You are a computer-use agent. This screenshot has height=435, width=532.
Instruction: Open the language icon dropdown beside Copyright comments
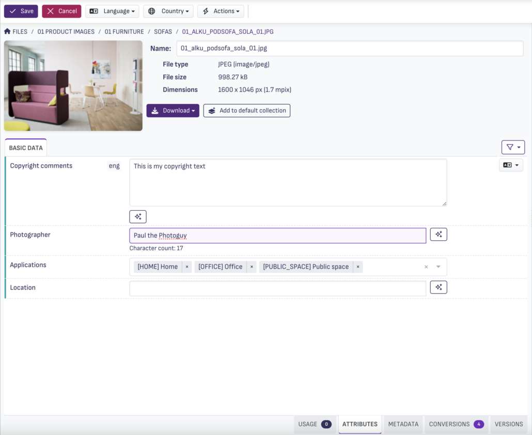(511, 165)
